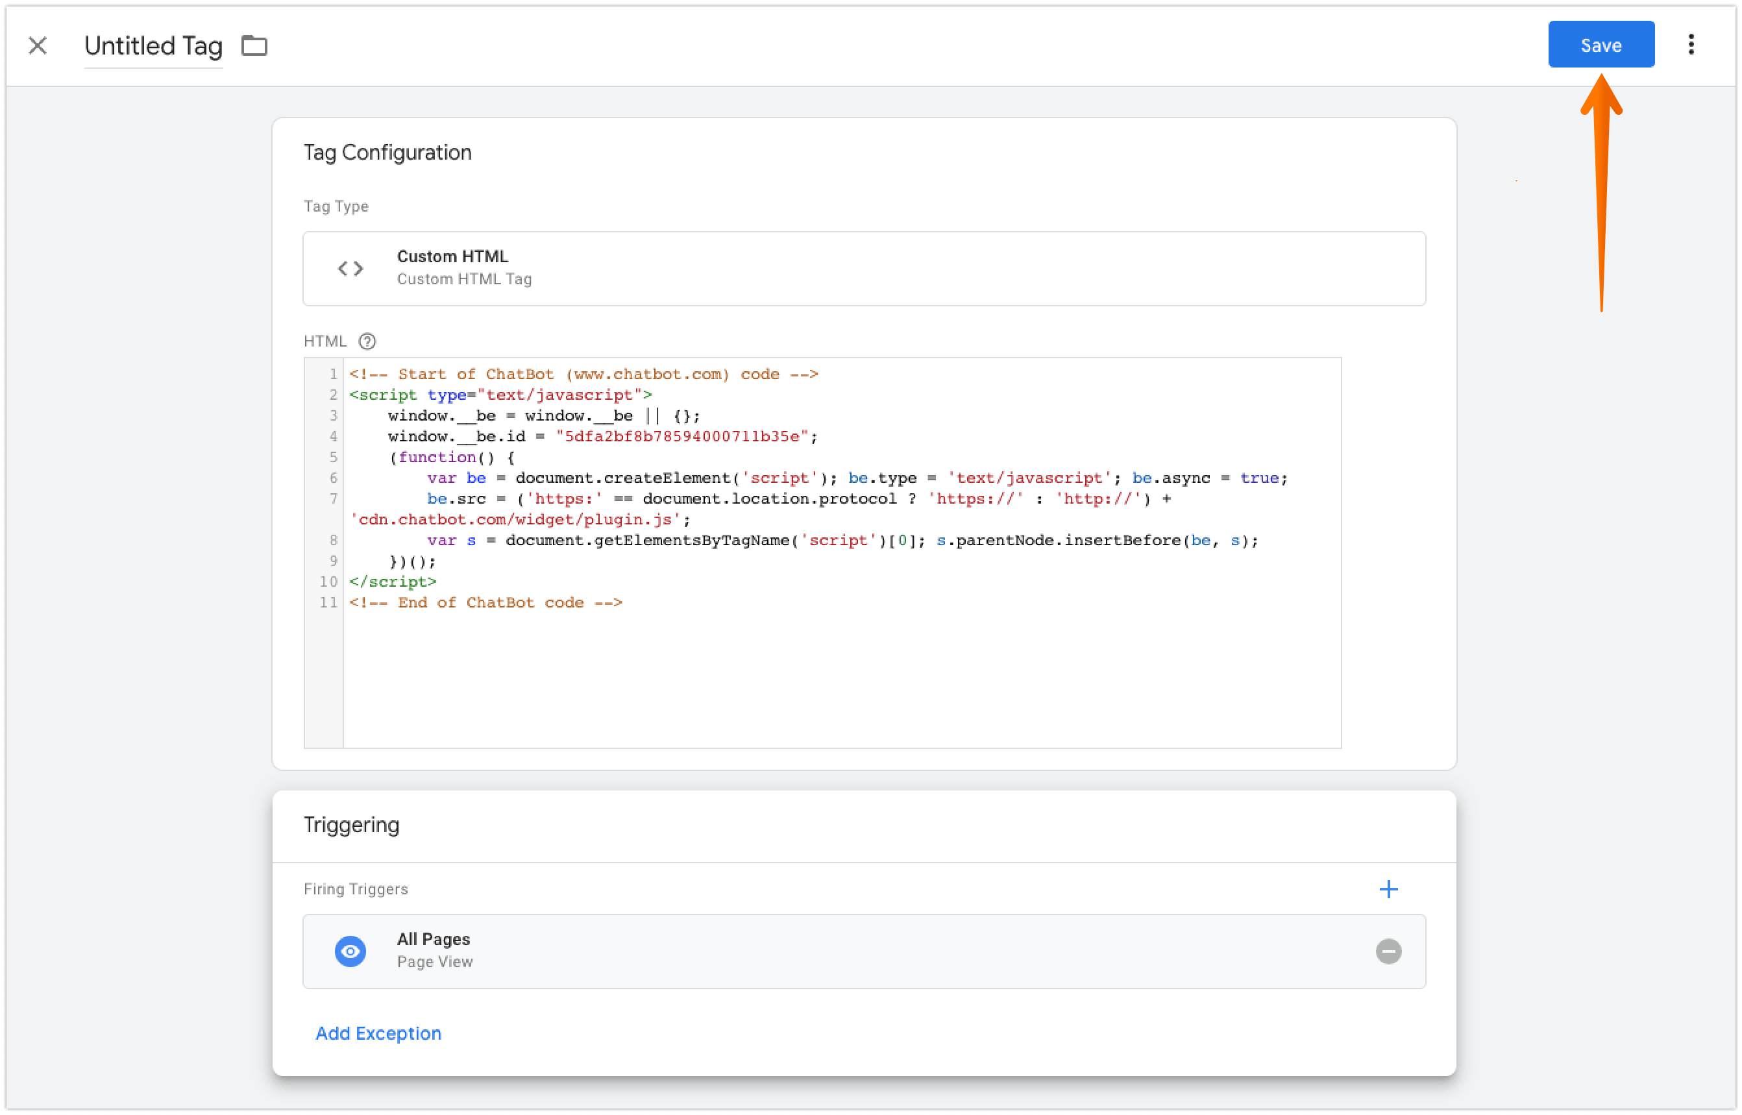Click line number 11 in the editor gutter

pyautogui.click(x=328, y=602)
